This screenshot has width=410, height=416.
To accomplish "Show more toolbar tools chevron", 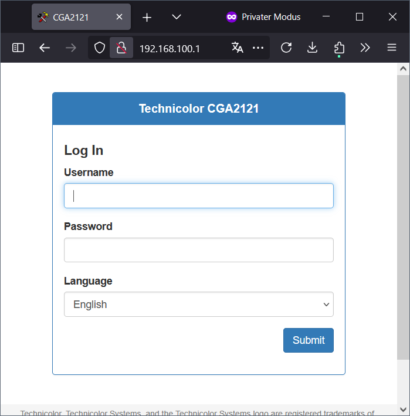I will pyautogui.click(x=365, y=48).
